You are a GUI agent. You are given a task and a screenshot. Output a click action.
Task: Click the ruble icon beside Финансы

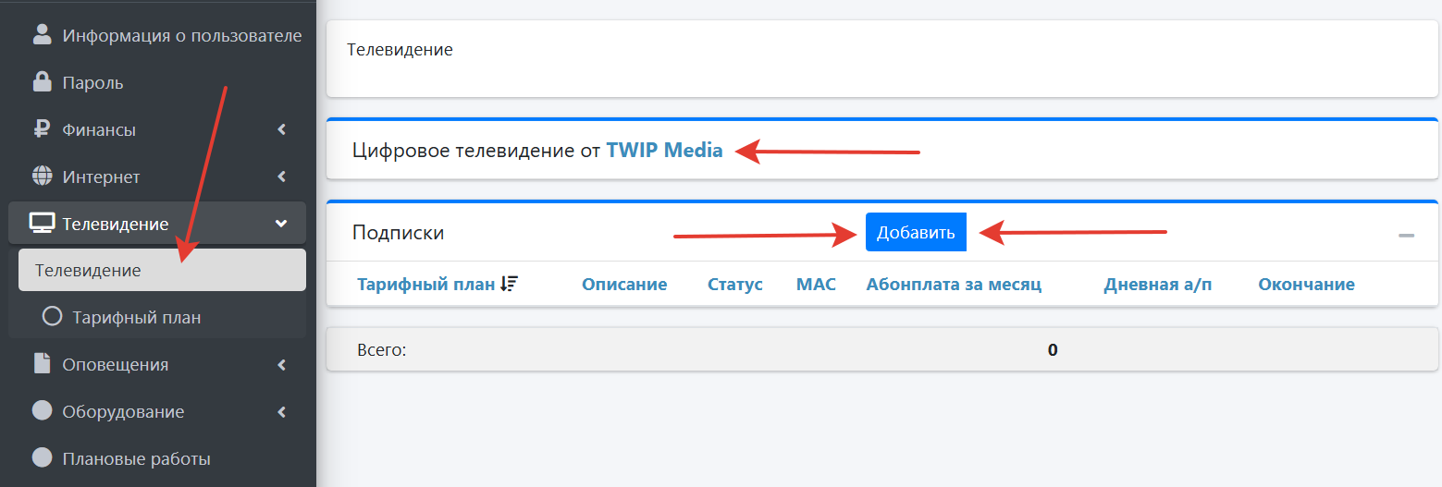click(x=42, y=129)
